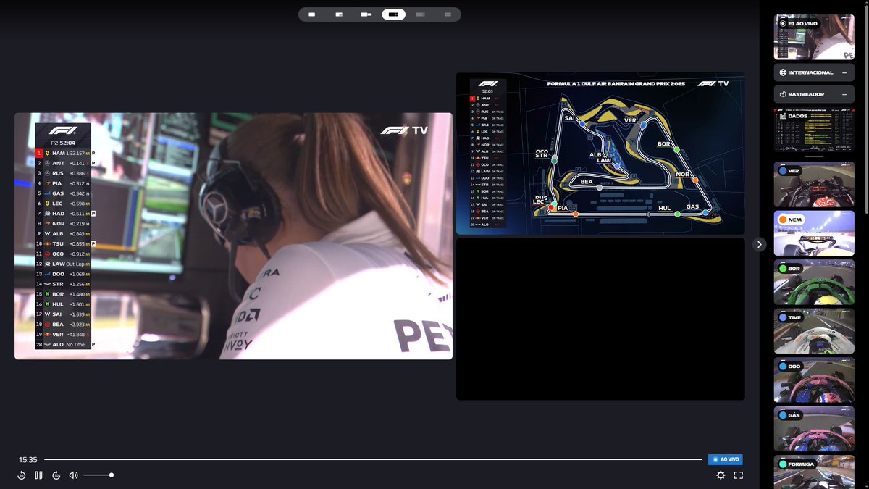The image size is (869, 489).
Task: Select the RASTREADOR feed
Action: (814, 94)
